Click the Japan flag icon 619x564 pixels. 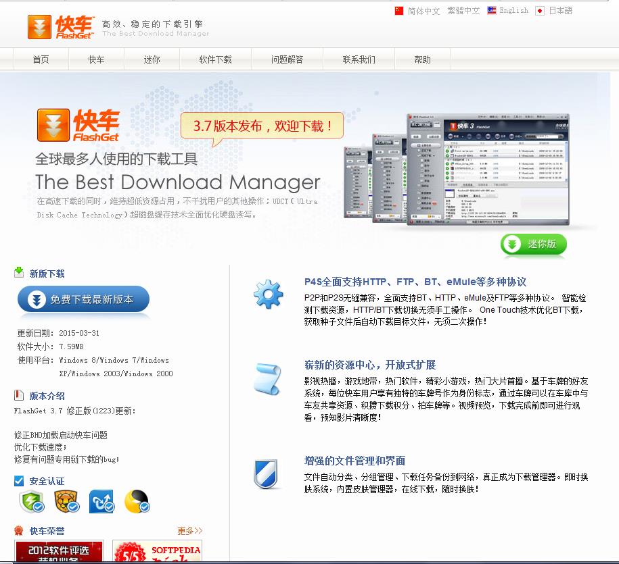pos(540,11)
